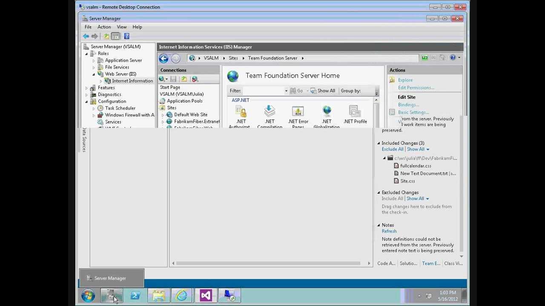This screenshot has height=306, width=545.
Task: Select the Services tree item
Action: (113, 122)
